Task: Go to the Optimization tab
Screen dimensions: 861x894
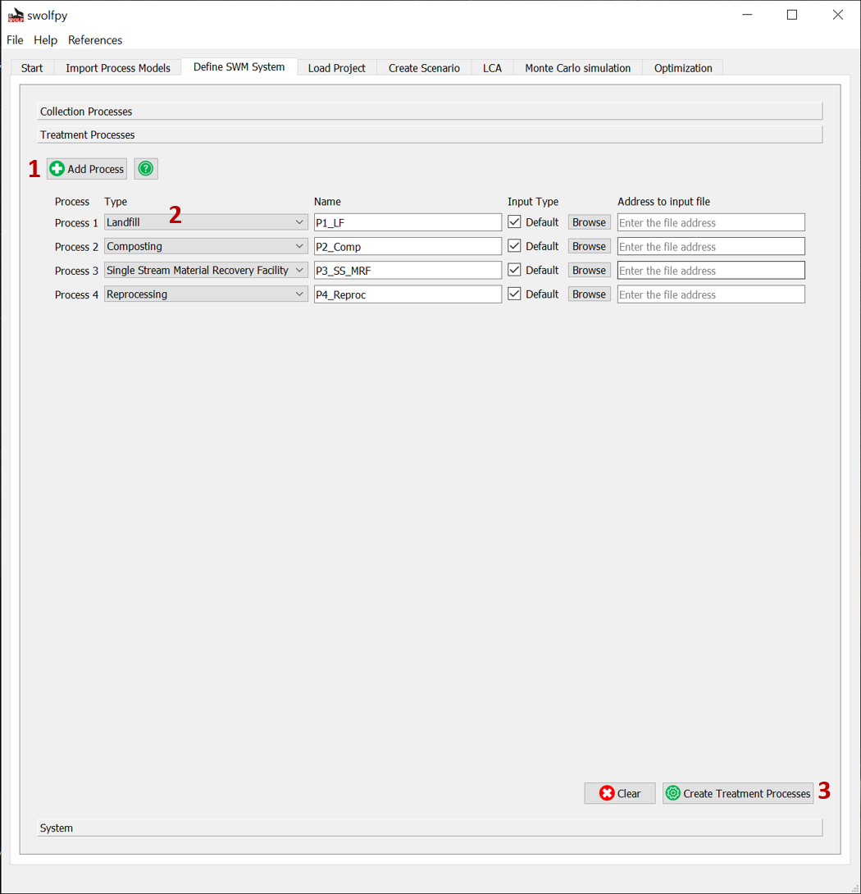Action: tap(683, 68)
